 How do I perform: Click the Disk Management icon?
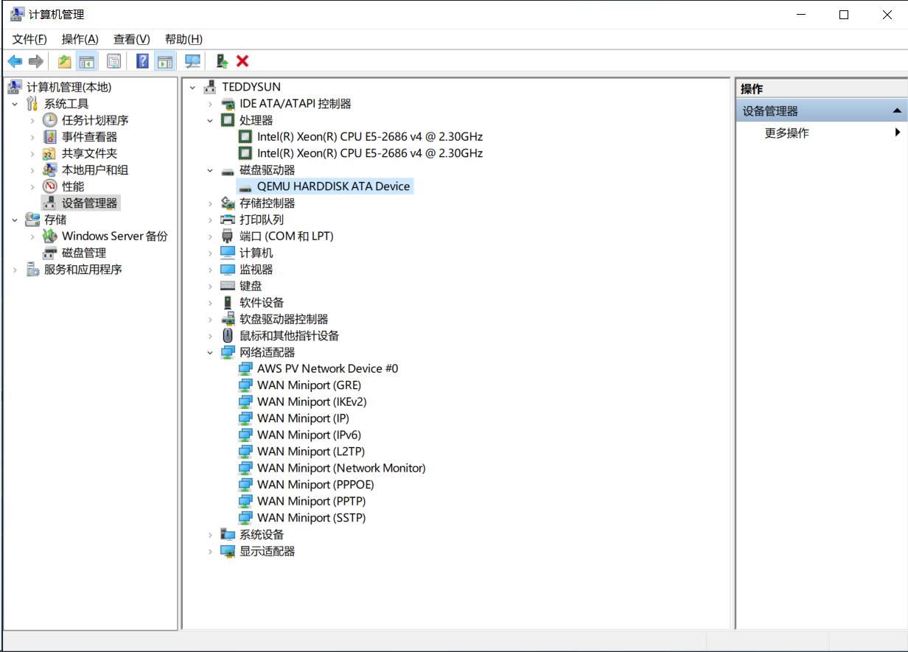pyautogui.click(x=49, y=253)
